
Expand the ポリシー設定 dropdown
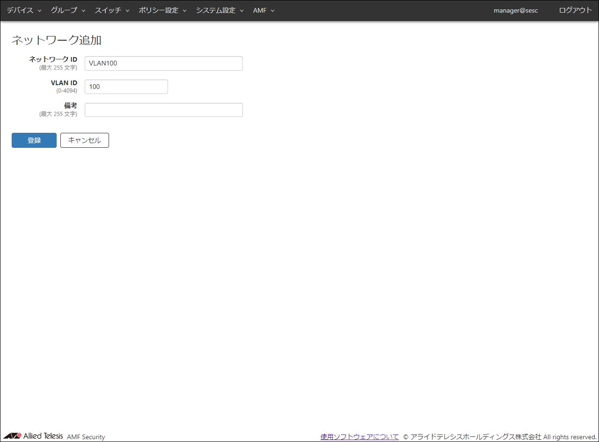click(162, 10)
